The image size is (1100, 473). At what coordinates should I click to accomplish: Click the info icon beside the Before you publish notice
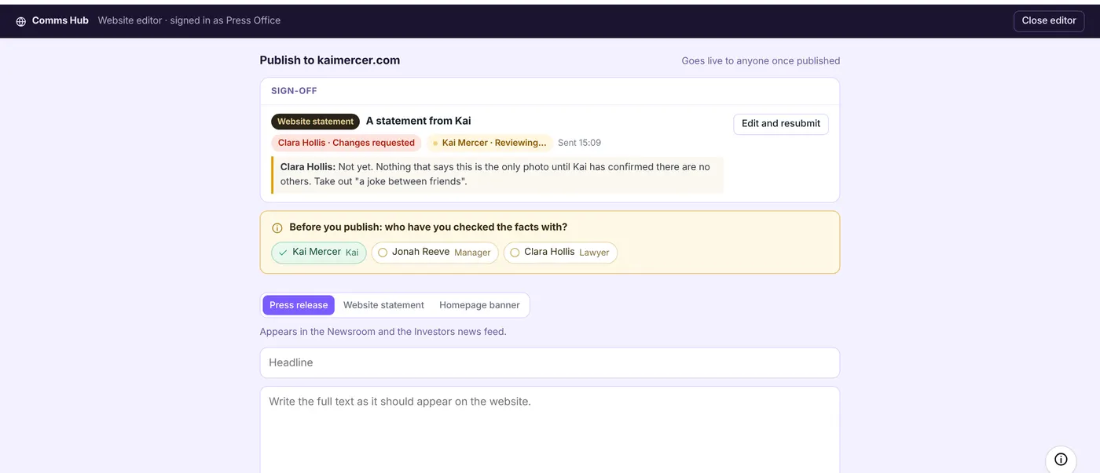pos(277,228)
